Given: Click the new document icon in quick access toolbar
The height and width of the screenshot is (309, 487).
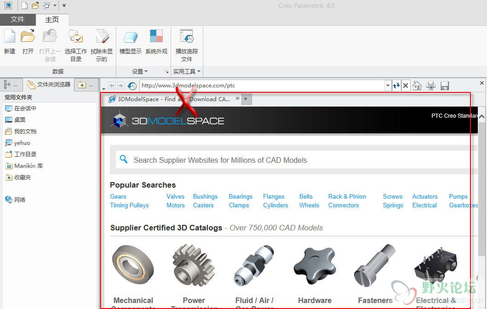Looking at the screenshot, I should (24, 5).
